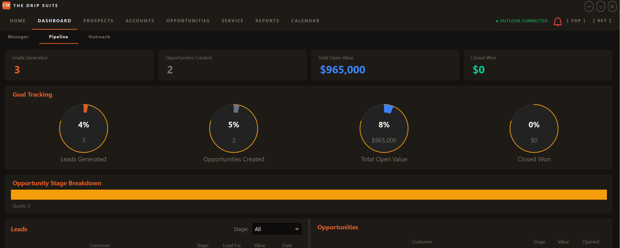The height and width of the screenshot is (248, 620).
Task: Click the 0% Closed Won gauge
Action: coord(534,128)
